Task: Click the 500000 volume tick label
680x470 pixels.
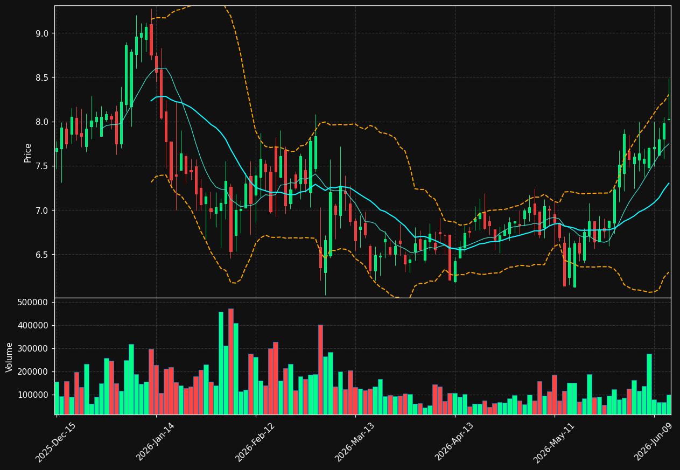Action: point(33,303)
